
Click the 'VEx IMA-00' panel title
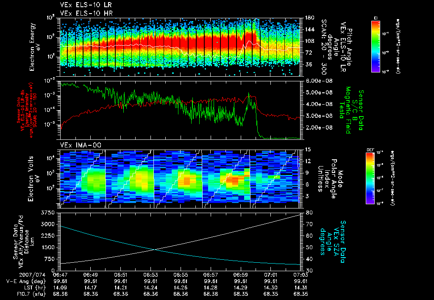(81, 145)
